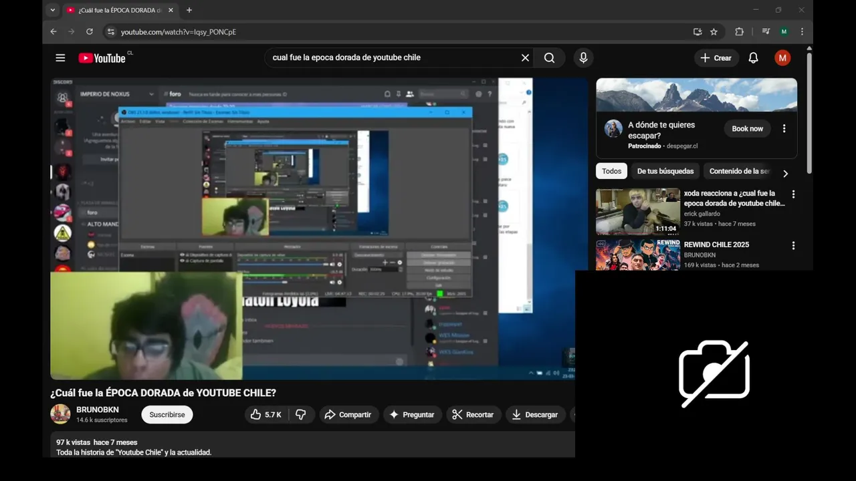The height and width of the screenshot is (481, 856).
Task: Open the account avatar menu
Action: [782, 58]
